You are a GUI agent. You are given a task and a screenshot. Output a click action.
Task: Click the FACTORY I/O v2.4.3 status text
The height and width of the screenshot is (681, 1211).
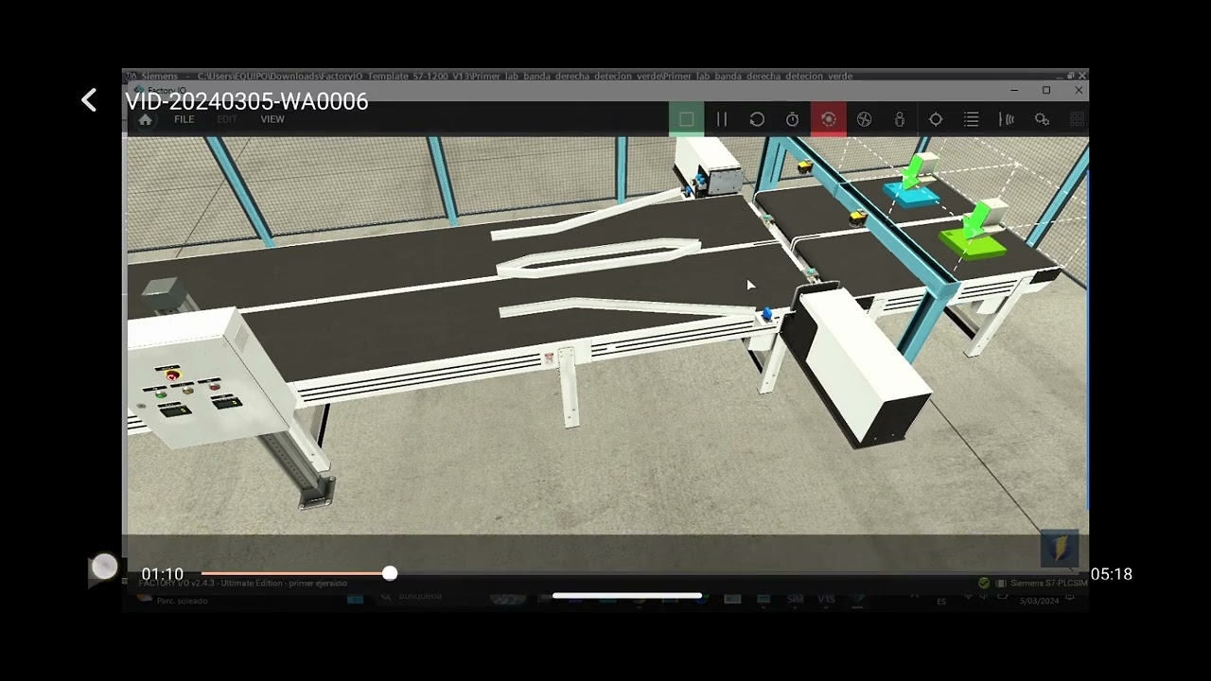[242, 583]
